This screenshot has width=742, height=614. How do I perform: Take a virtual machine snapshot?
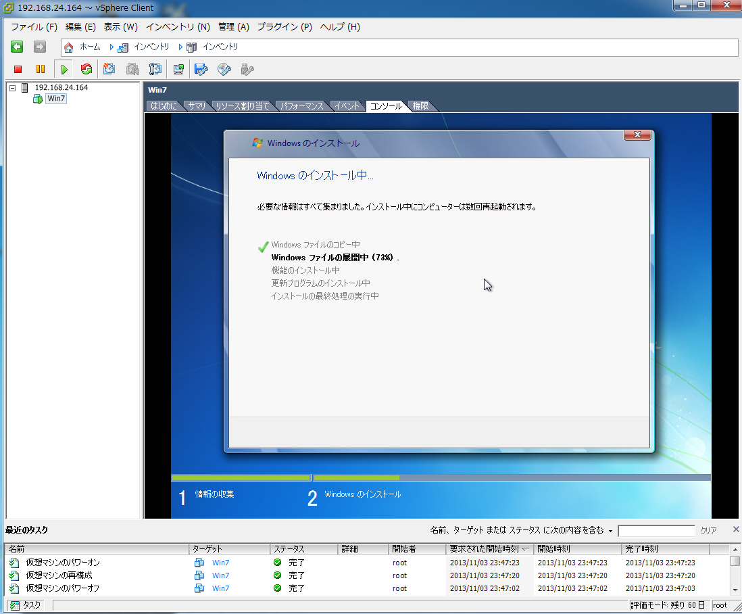tap(109, 69)
